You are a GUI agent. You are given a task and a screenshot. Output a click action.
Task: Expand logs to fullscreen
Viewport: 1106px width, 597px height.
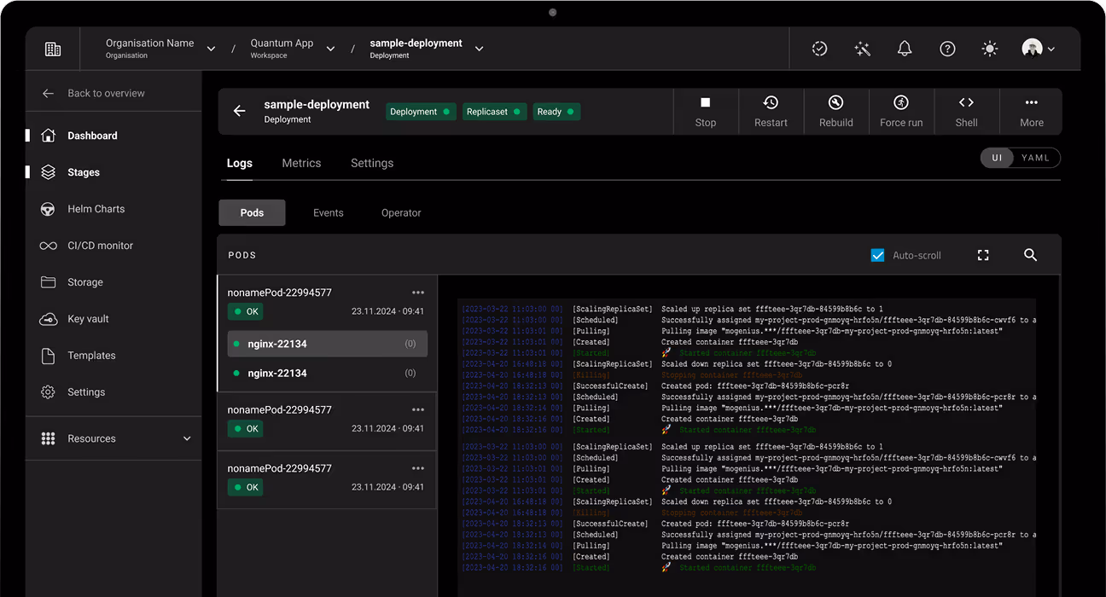coord(983,255)
